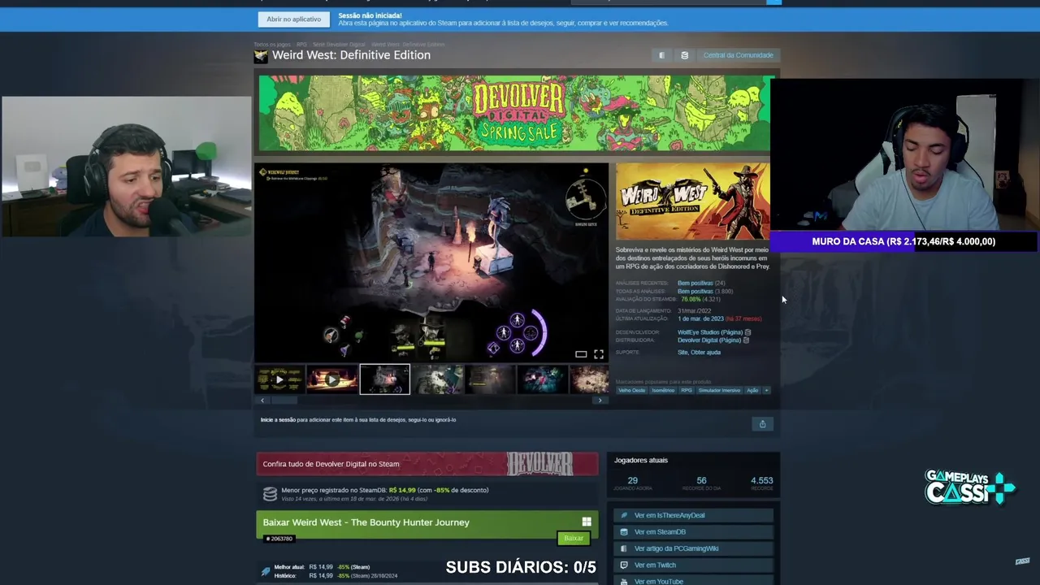Click recent reviews 'Bem positivas (24)' link

[700, 283]
